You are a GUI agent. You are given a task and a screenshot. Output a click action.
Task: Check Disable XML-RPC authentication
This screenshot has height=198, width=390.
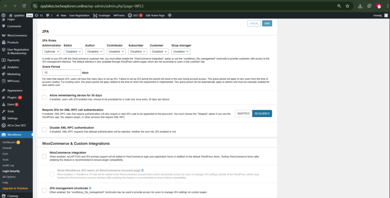click(44, 130)
